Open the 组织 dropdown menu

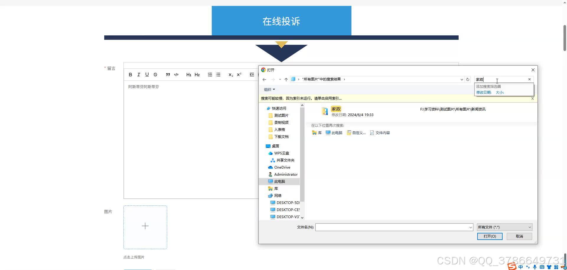click(x=269, y=89)
